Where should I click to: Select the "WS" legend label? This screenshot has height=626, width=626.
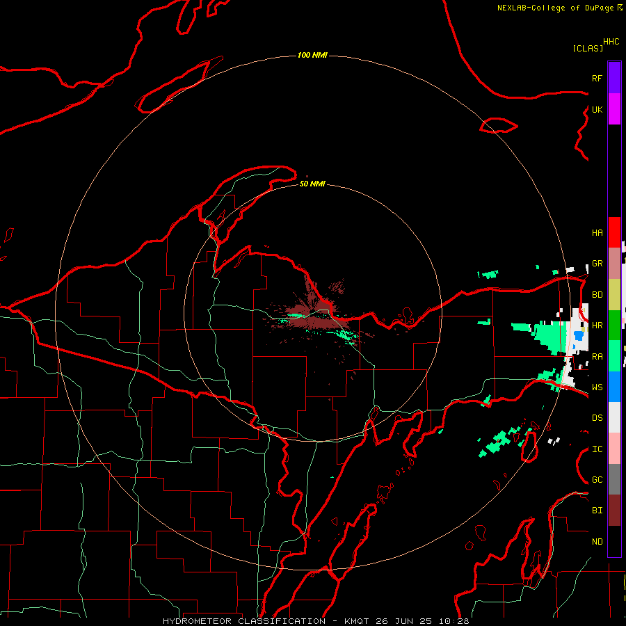pyautogui.click(x=597, y=387)
